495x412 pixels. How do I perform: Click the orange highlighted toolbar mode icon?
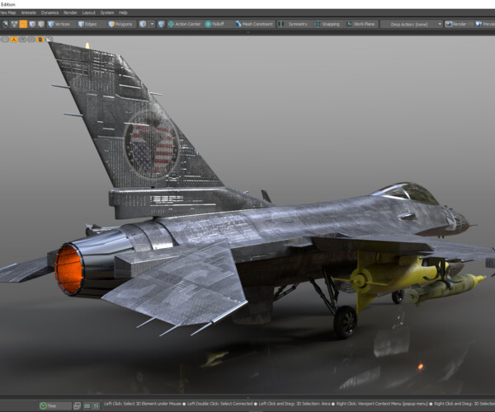pyautogui.click(x=23, y=24)
